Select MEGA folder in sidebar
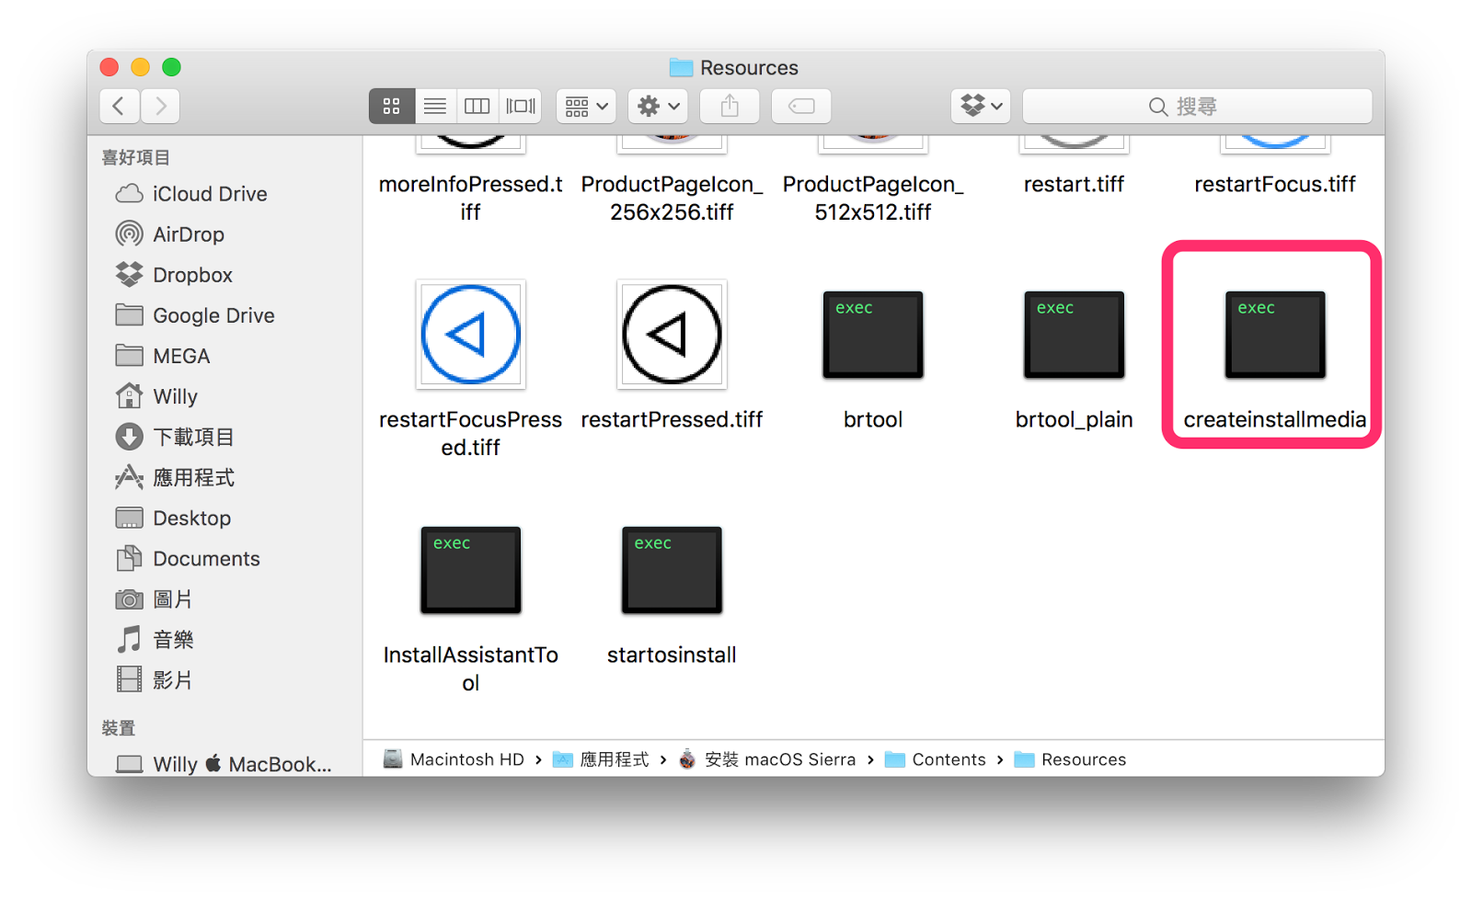This screenshot has height=901, width=1472. tap(163, 356)
